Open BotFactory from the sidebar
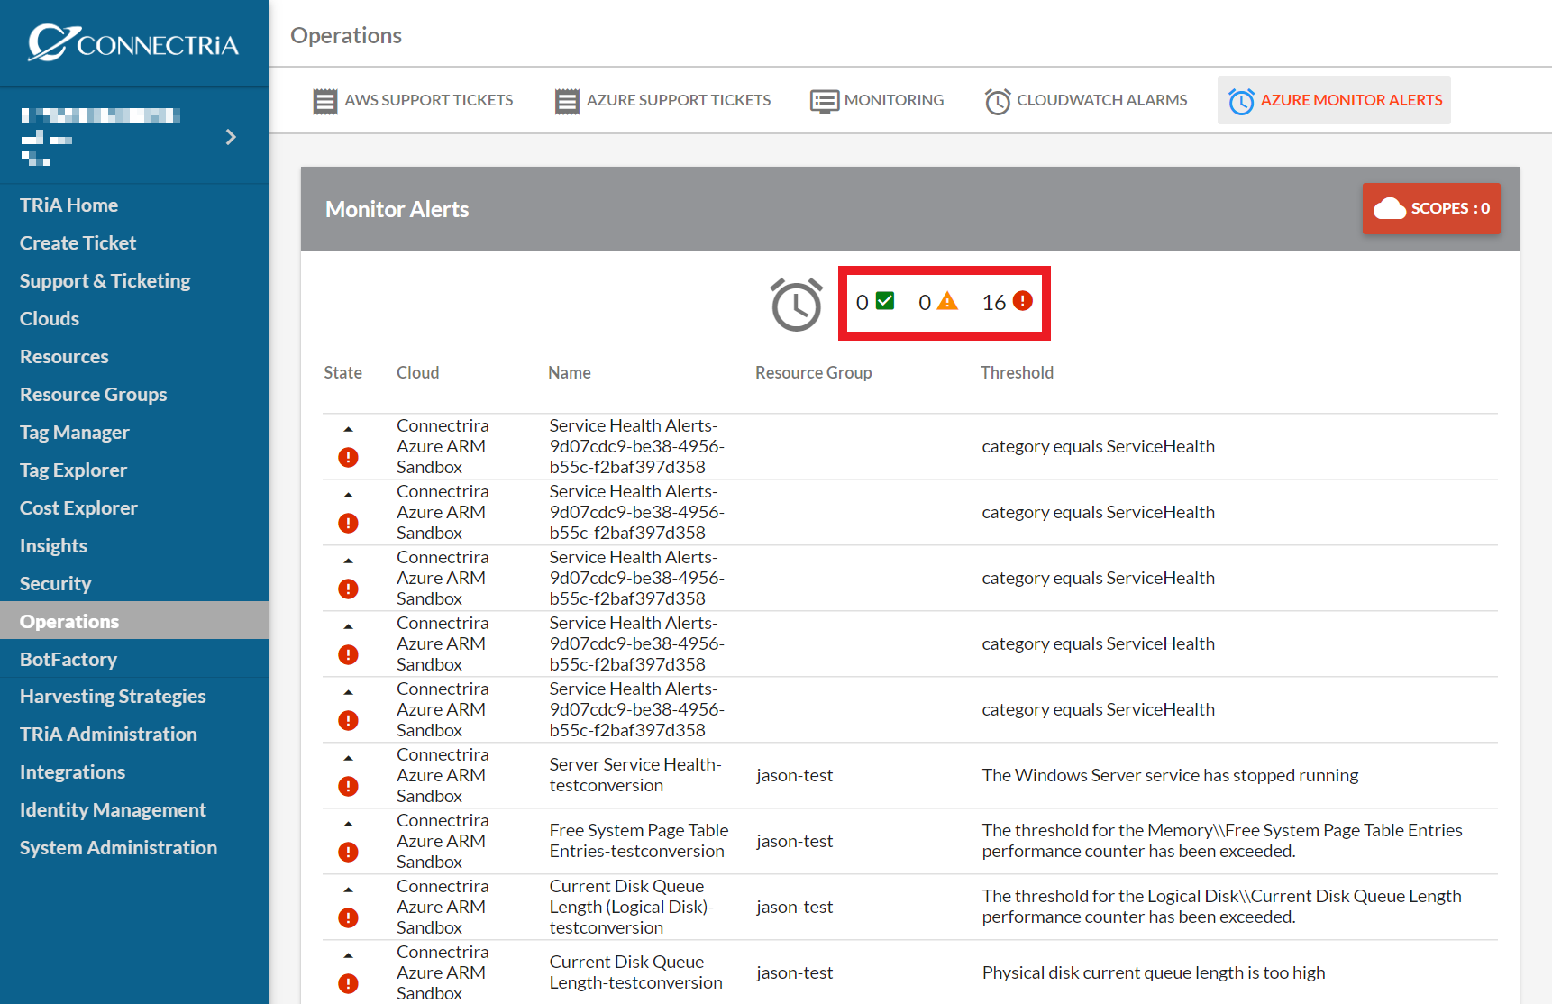The height and width of the screenshot is (1004, 1552). tap(68, 659)
